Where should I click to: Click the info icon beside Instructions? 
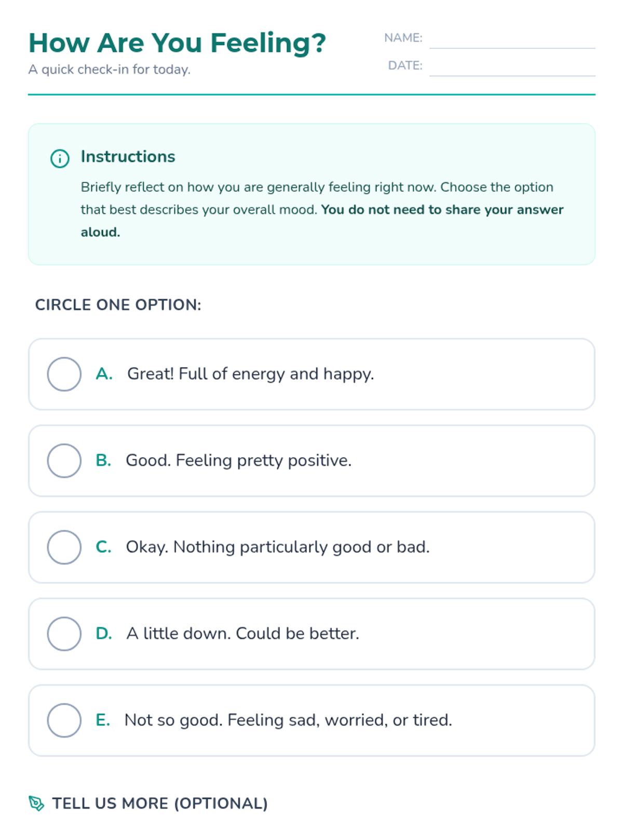click(60, 158)
